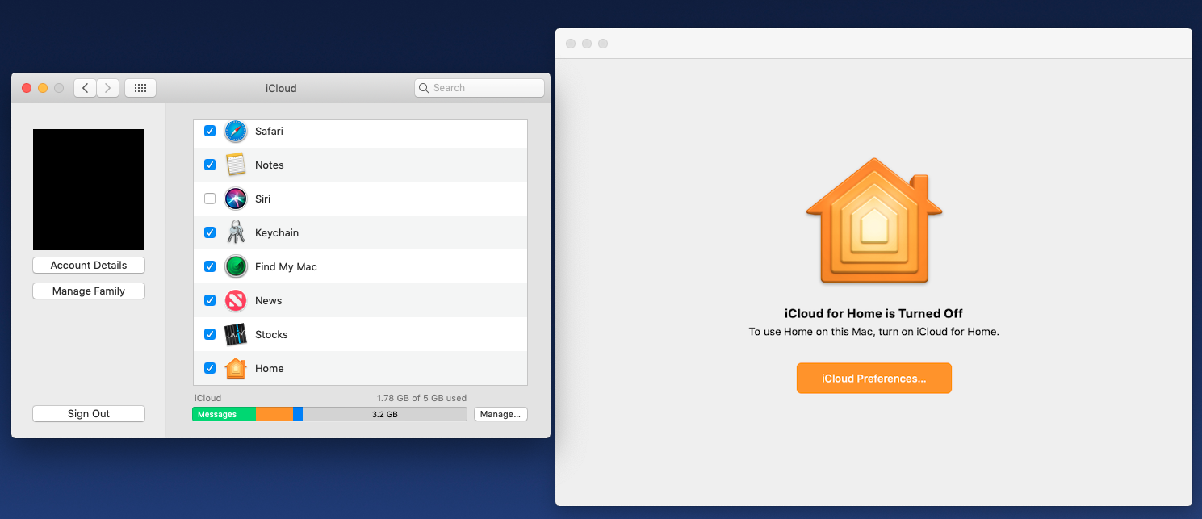
Task: Click the "News" label text
Action: [269, 300]
